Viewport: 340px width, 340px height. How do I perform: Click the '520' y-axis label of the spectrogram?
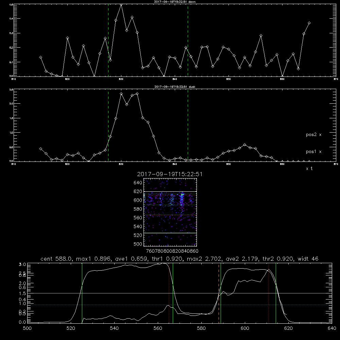point(138,235)
